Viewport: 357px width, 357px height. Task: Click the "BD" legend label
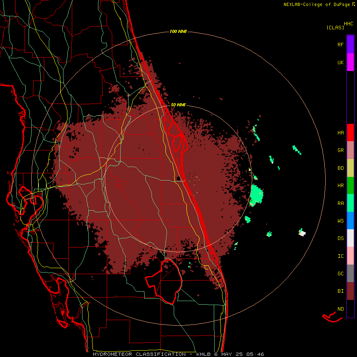(340, 168)
